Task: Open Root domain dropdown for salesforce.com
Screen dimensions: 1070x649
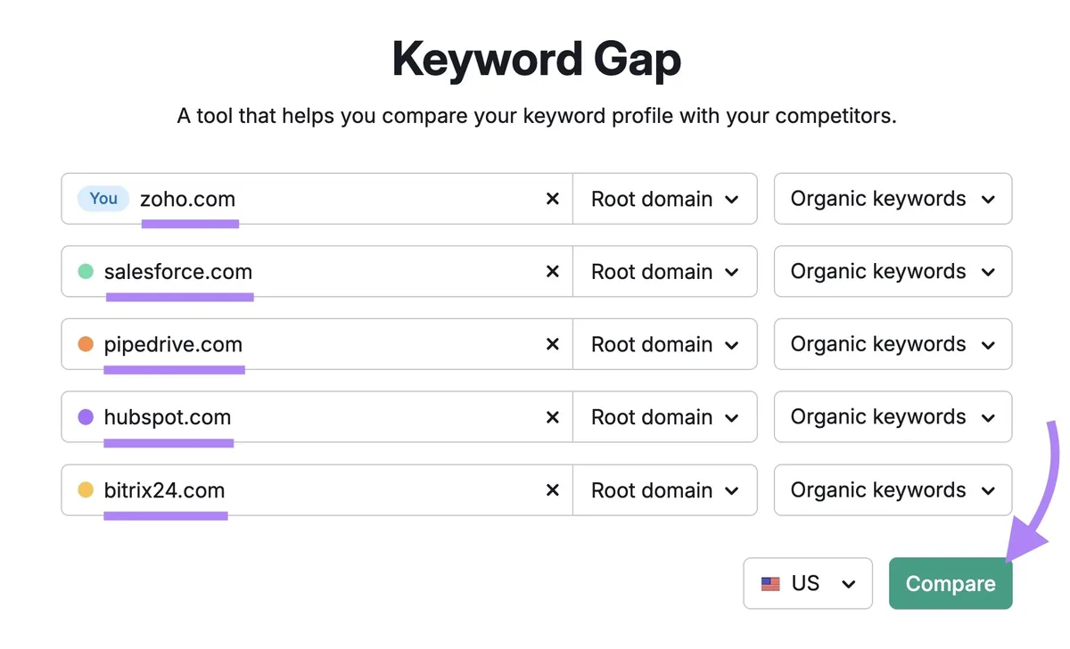Action: [x=665, y=272]
